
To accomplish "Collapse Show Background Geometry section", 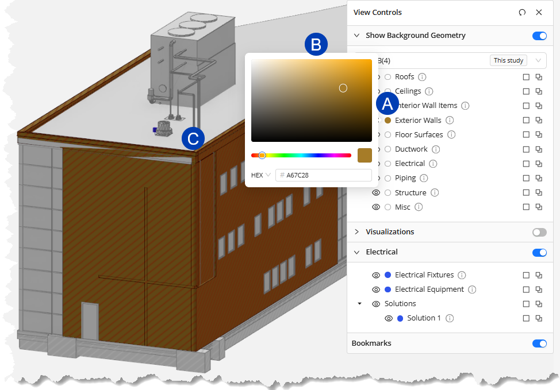I will tap(356, 36).
